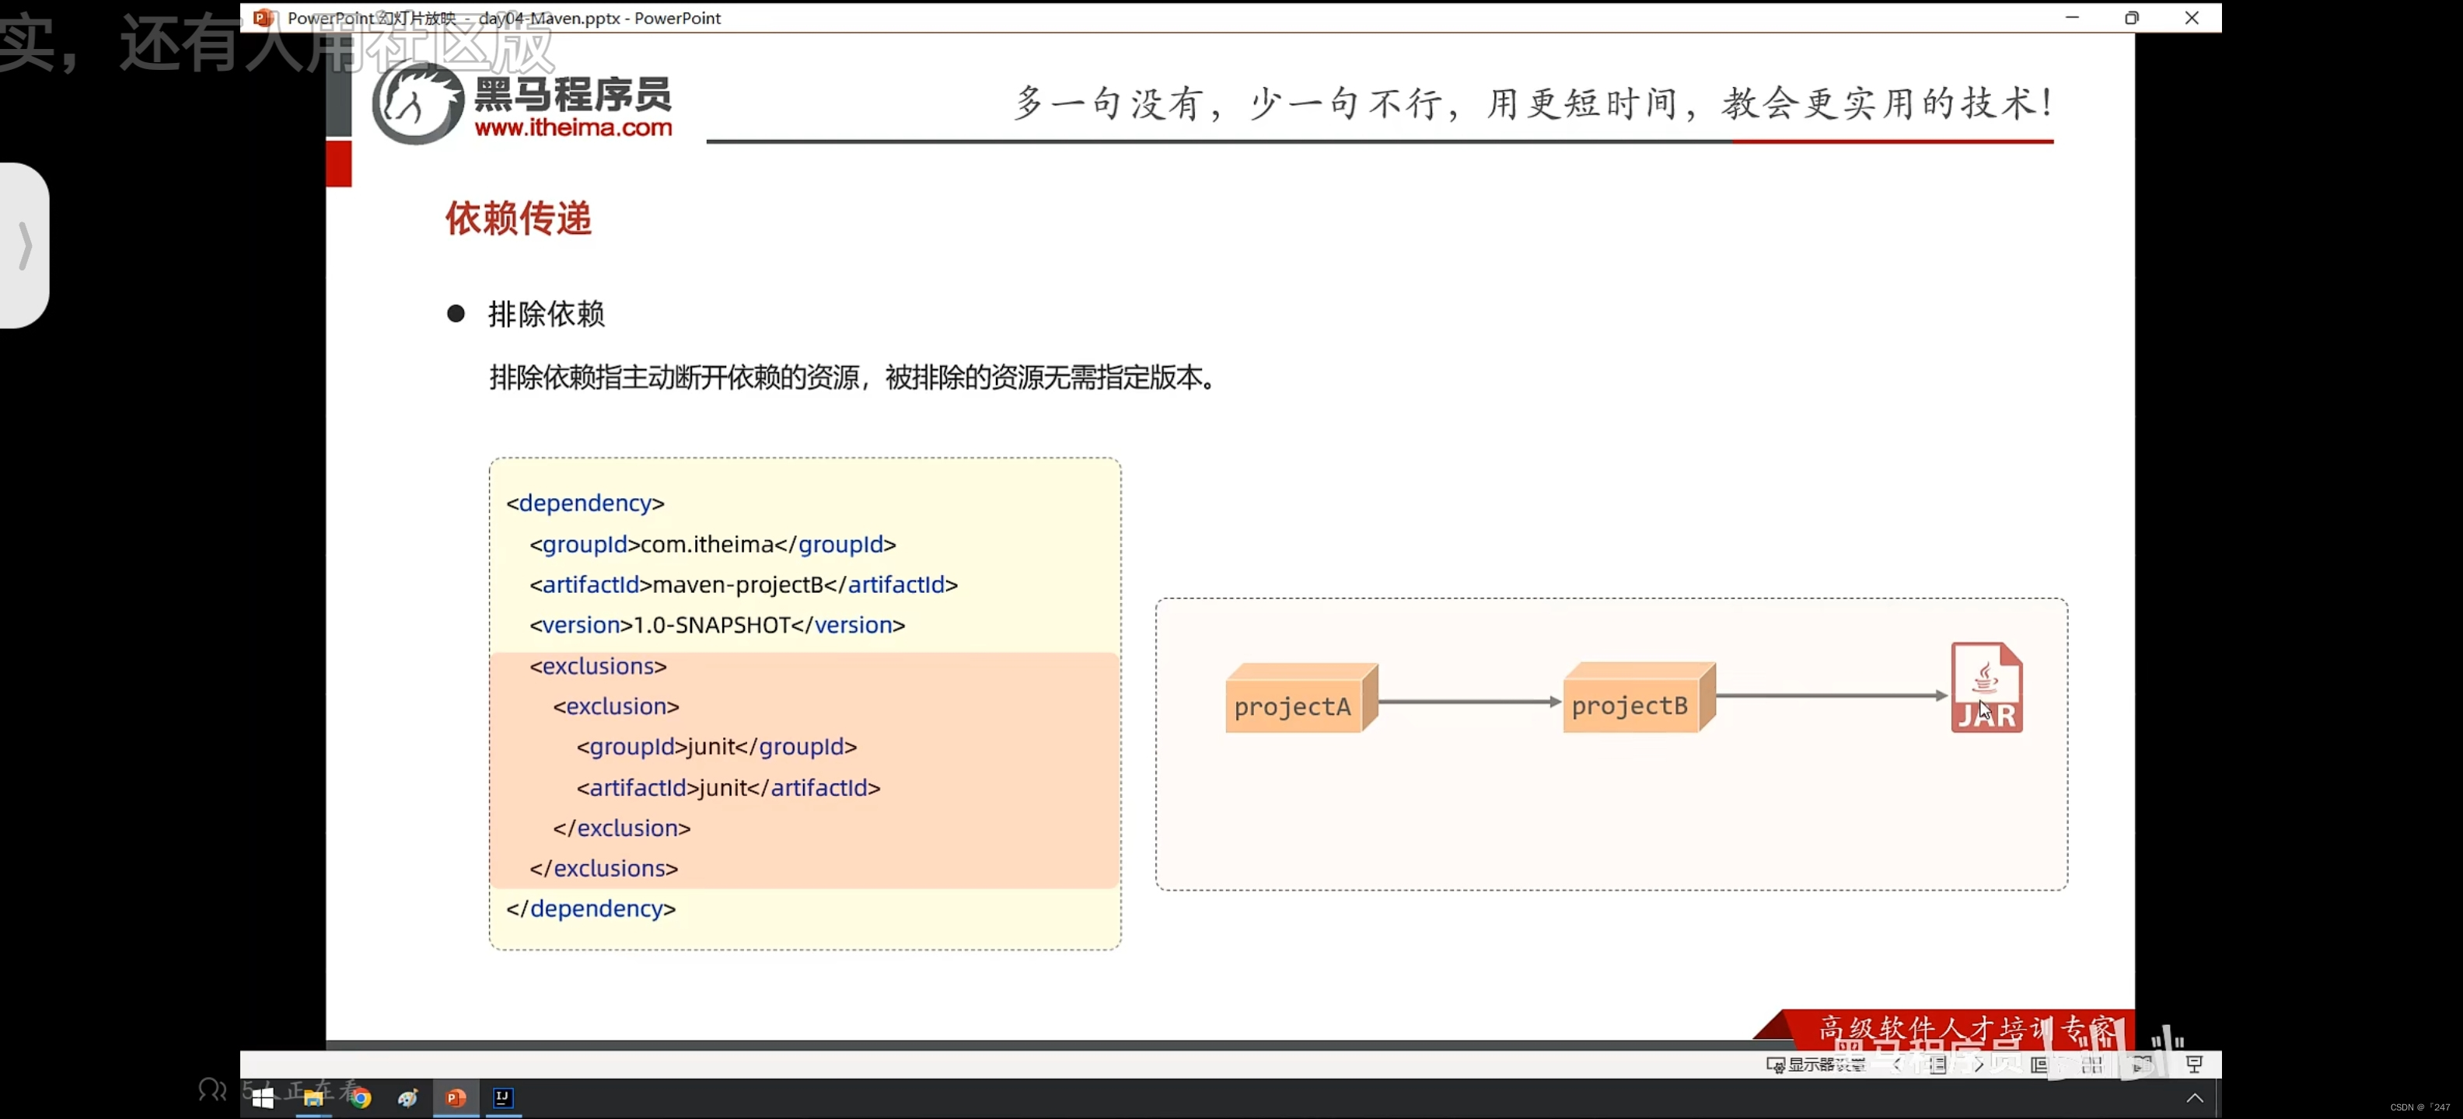Click the groupId com.itheima line
The image size is (2463, 1119).
712,544
